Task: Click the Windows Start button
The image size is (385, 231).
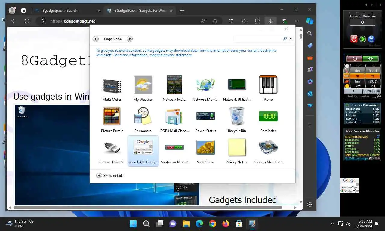Action: (x=133, y=224)
